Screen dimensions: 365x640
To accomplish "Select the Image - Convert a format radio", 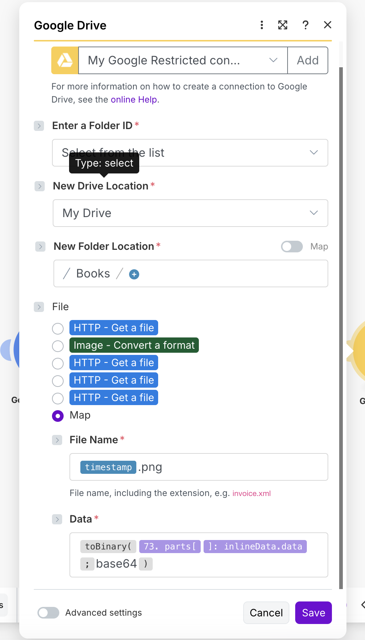I will click(58, 346).
